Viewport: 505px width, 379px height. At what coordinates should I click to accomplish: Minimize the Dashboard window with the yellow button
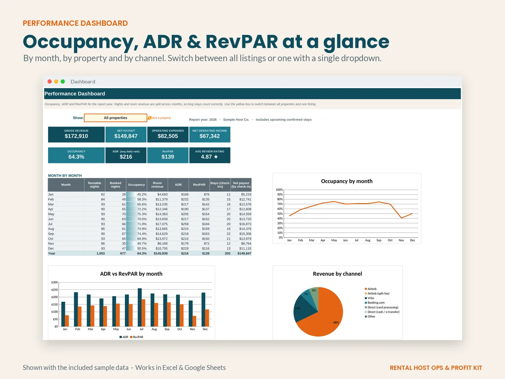[56, 82]
